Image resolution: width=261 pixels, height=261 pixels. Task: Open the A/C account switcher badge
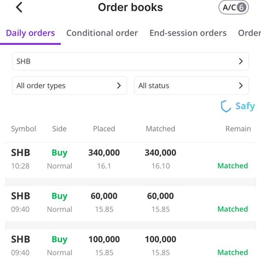click(x=234, y=7)
